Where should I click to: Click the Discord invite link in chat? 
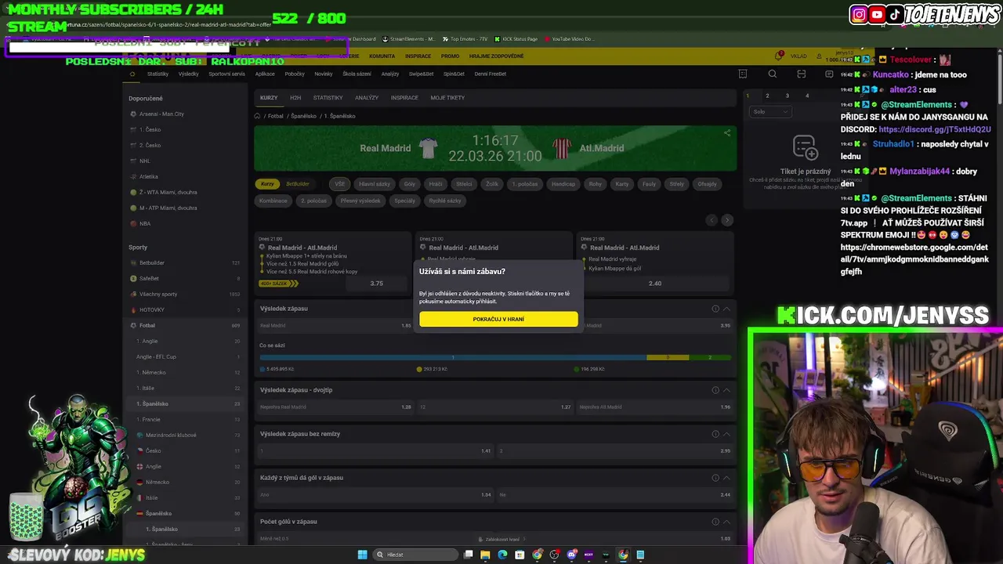pyautogui.click(x=935, y=129)
